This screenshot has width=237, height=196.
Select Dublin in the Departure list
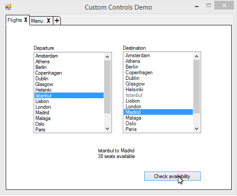pyautogui.click(x=69, y=79)
